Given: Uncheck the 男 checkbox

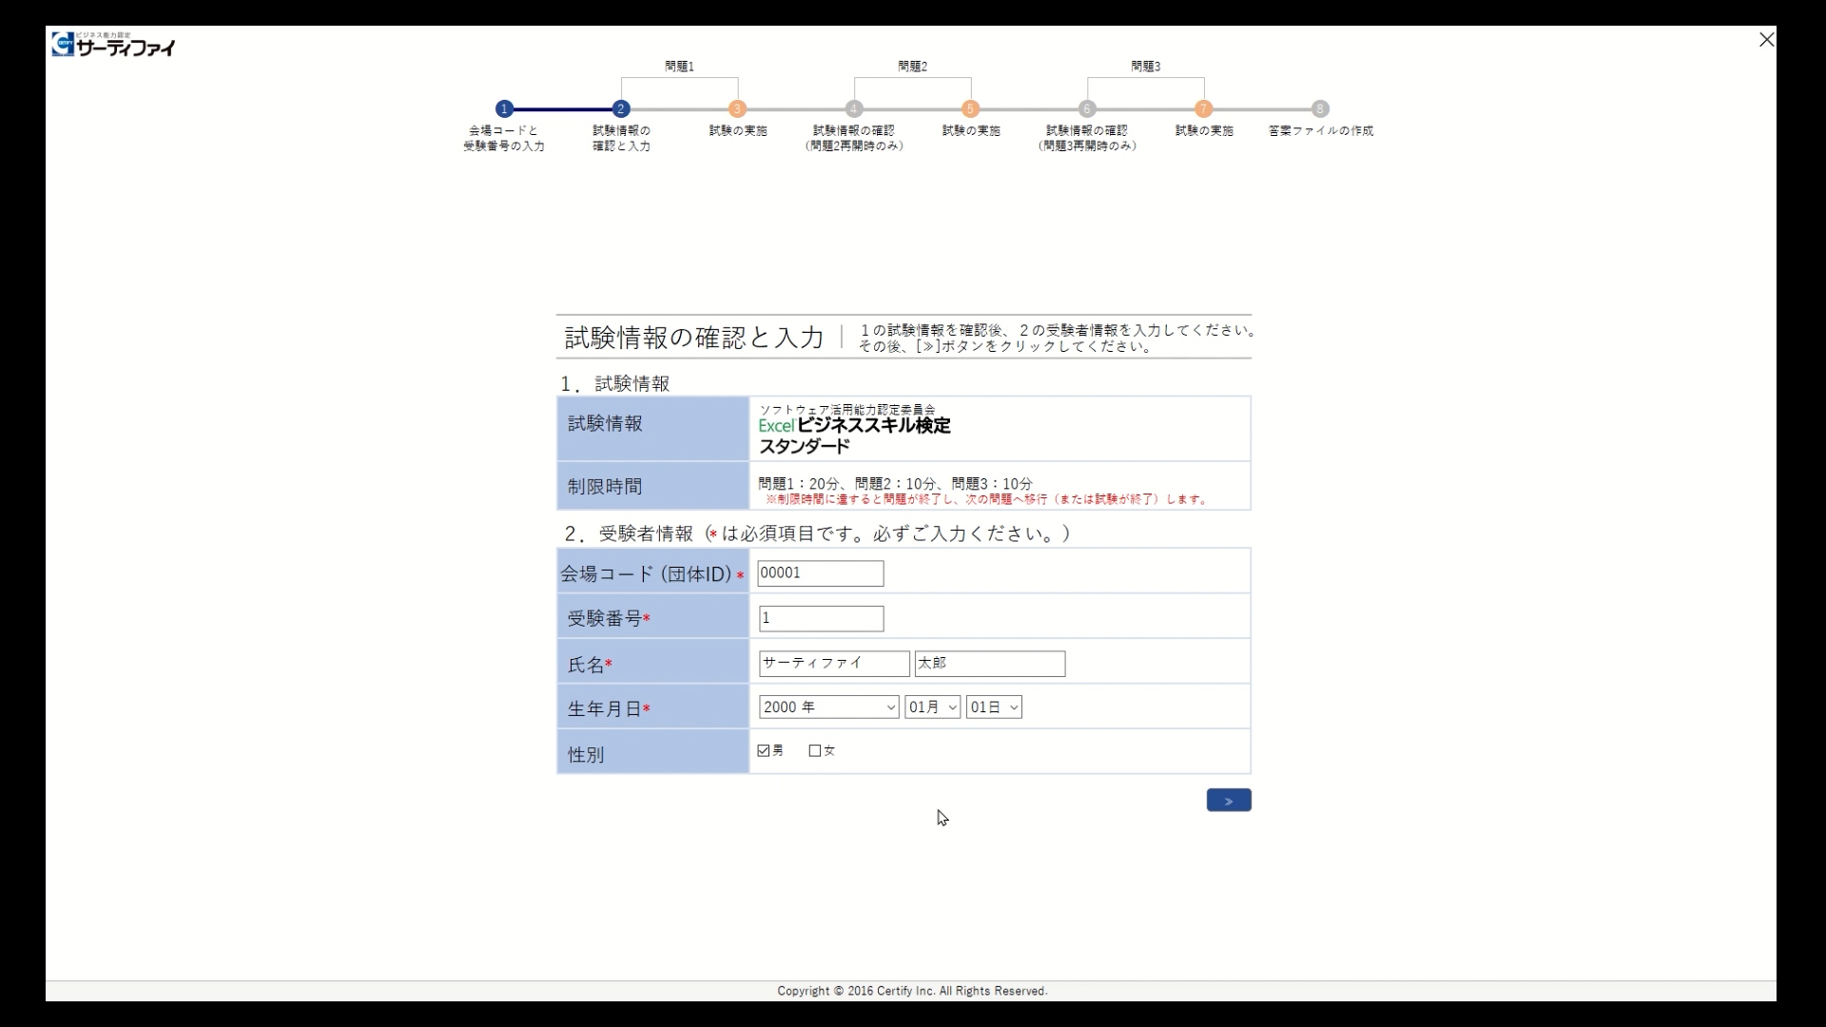Looking at the screenshot, I should click(x=763, y=750).
